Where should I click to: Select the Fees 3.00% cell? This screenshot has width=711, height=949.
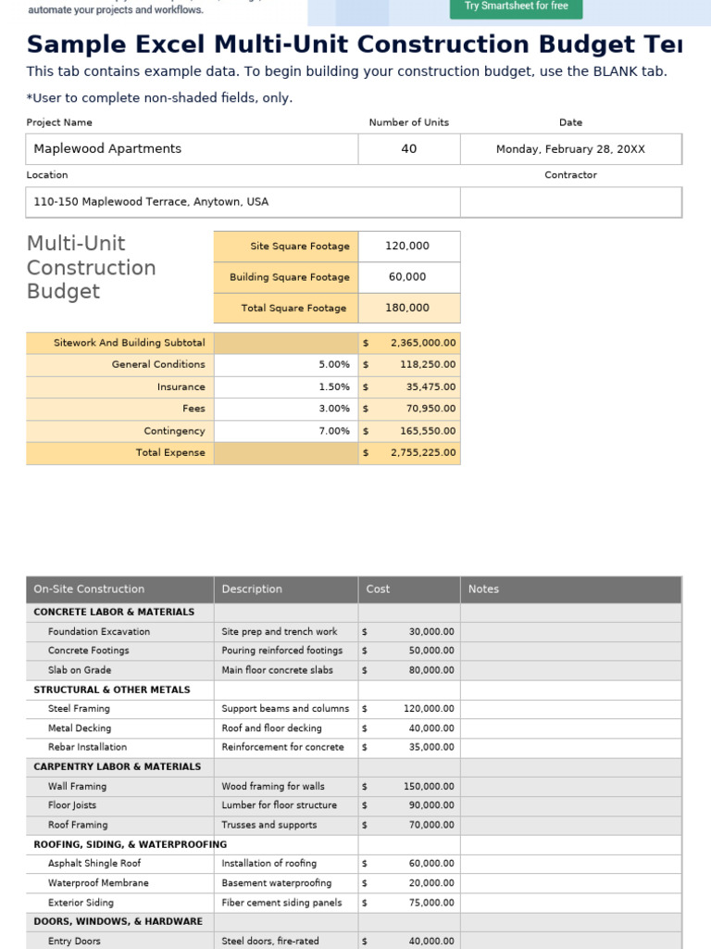286,409
